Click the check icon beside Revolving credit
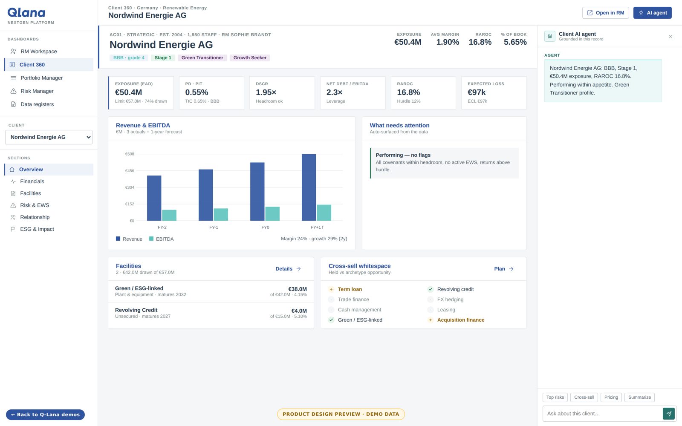Viewport: 682px width, 426px height. 431,289
